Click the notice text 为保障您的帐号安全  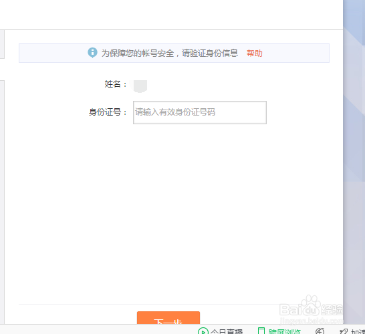[x=138, y=53]
